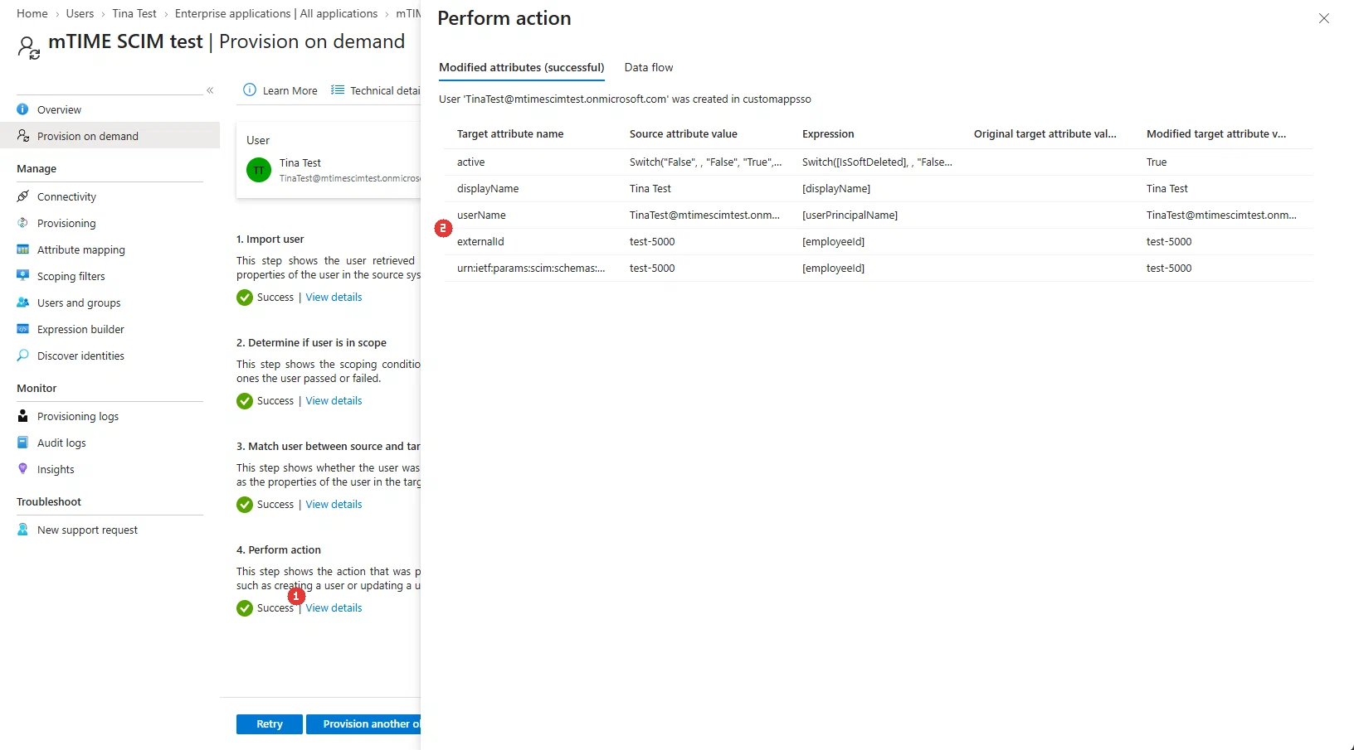Click the Expression builder icon
Screen dimensions: 1354x750
[x=22, y=329]
